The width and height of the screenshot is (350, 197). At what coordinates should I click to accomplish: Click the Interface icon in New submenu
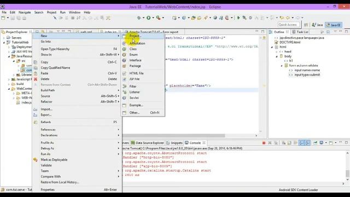pyautogui.click(x=124, y=60)
